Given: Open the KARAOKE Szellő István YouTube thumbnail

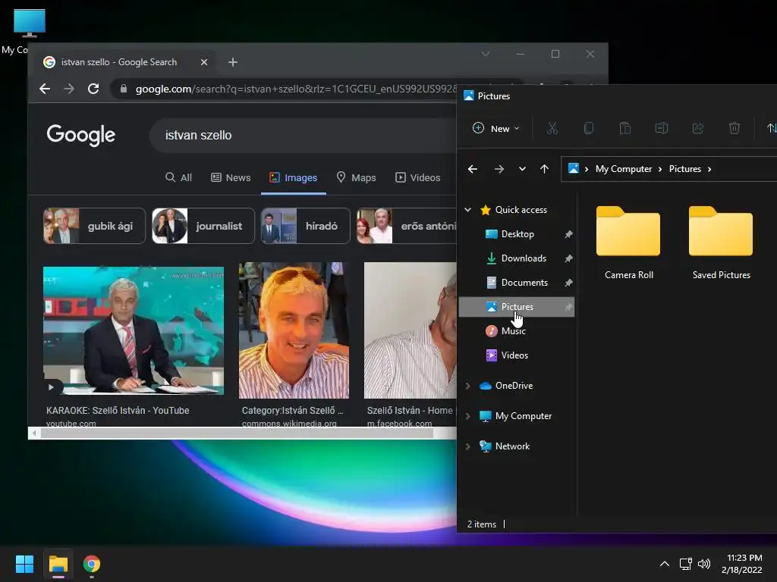Looking at the screenshot, I should tap(134, 330).
